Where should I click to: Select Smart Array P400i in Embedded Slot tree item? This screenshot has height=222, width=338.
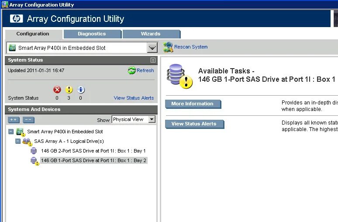pyautogui.click(x=65, y=132)
